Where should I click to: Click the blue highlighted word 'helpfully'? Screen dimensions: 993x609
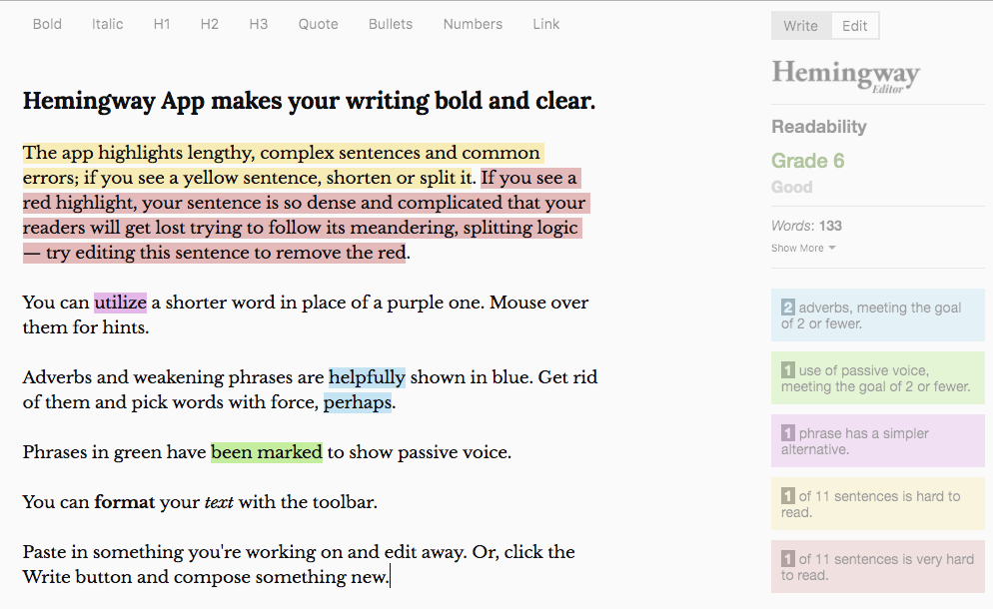tap(367, 377)
